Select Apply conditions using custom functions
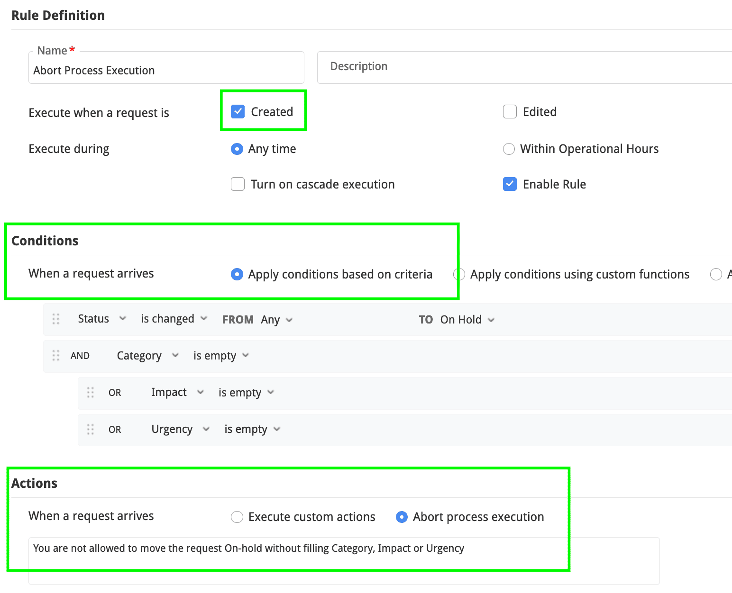732x593 pixels. [x=459, y=274]
